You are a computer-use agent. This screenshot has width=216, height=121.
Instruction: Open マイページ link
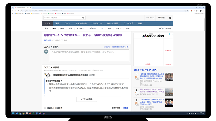pos(150,18)
